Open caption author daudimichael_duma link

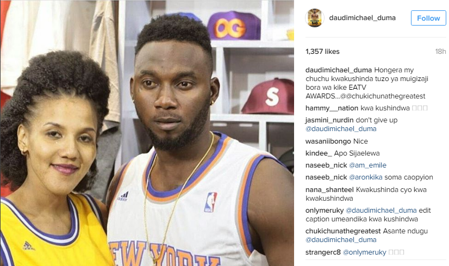[x=339, y=70]
